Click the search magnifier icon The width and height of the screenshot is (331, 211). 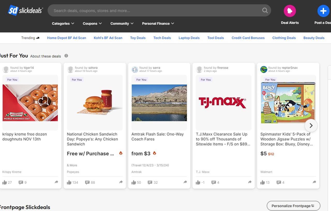coord(265,11)
